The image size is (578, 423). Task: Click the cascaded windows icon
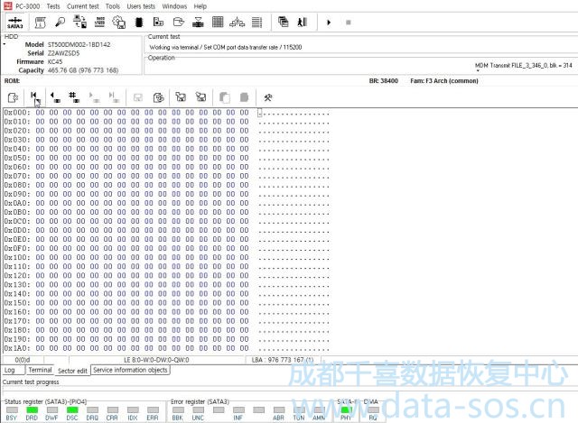[x=283, y=22]
